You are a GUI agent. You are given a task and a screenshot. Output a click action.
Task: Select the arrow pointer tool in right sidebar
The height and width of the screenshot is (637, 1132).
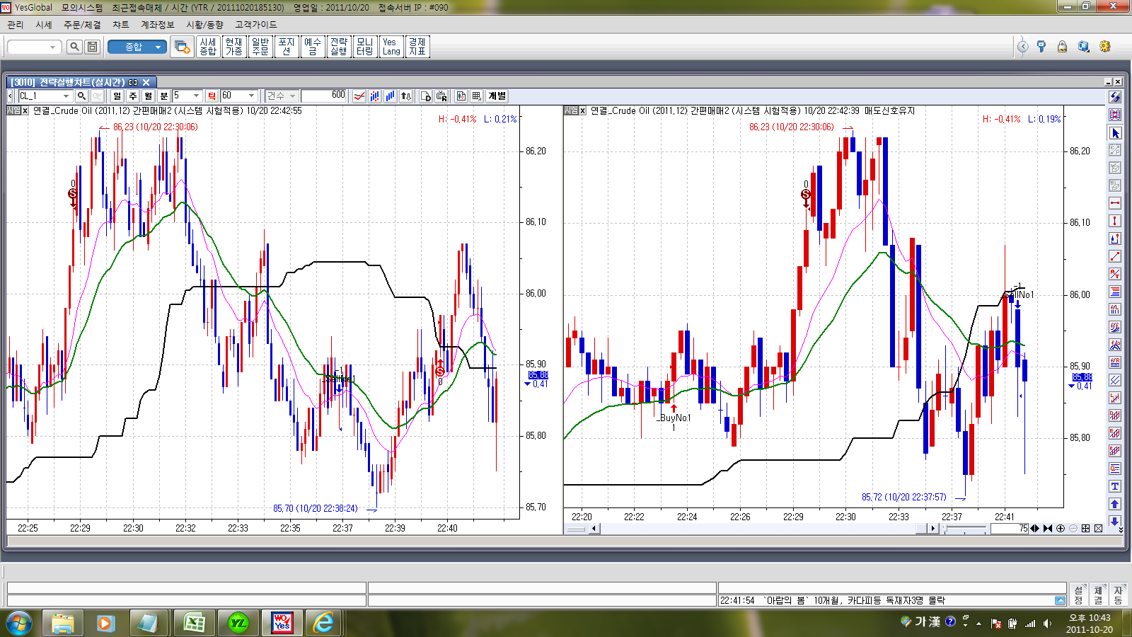[x=1115, y=133]
